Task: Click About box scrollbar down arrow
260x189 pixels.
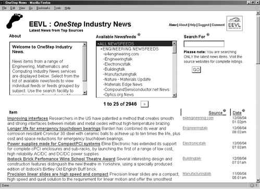Action: [84, 93]
